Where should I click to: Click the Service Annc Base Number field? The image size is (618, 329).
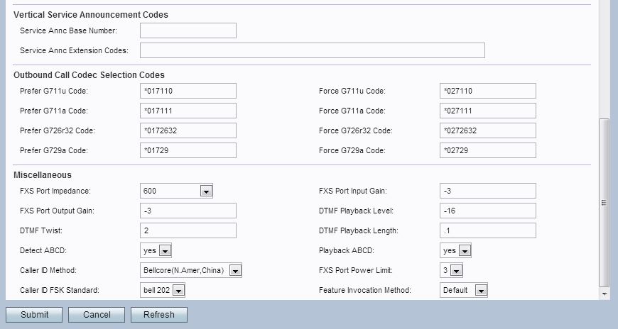[188, 30]
